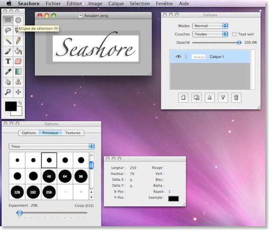The height and width of the screenshot is (230, 269).
Task: Open the Fenêtre menu
Action: (164, 3)
